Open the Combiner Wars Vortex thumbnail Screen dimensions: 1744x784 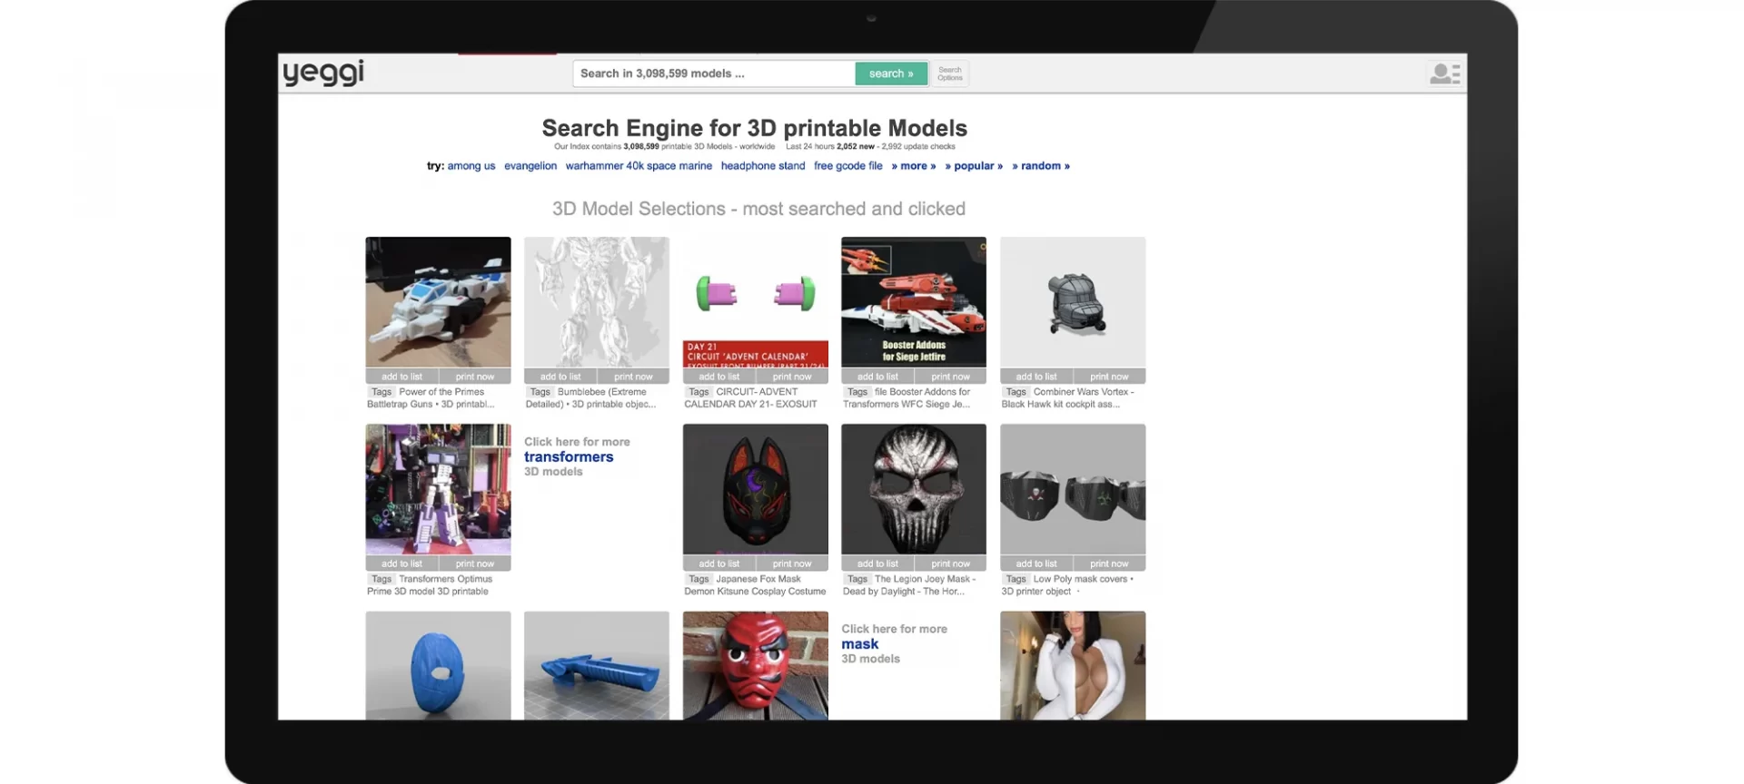[1073, 302]
